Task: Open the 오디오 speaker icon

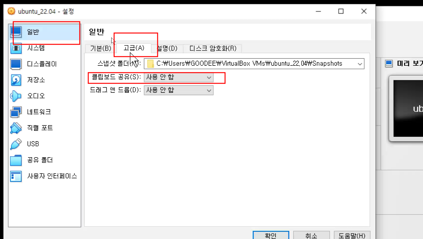Action: tap(16, 96)
